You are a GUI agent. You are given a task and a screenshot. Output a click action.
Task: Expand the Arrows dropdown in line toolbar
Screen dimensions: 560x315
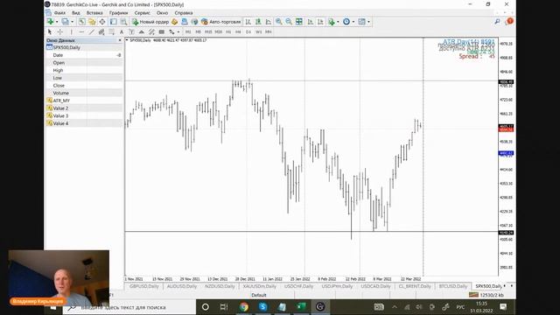coord(178,31)
